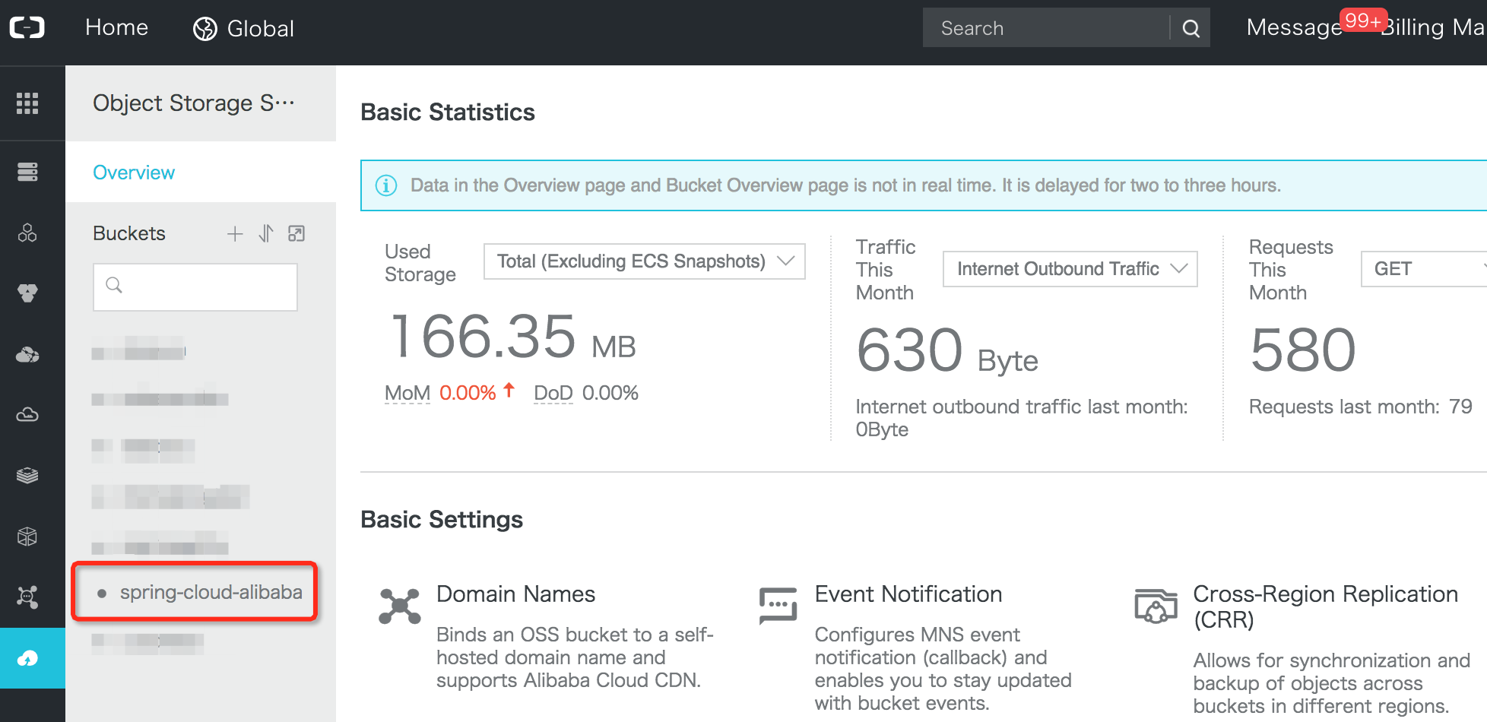Create a bucket with the plus icon
The width and height of the screenshot is (1487, 722).
[235, 233]
